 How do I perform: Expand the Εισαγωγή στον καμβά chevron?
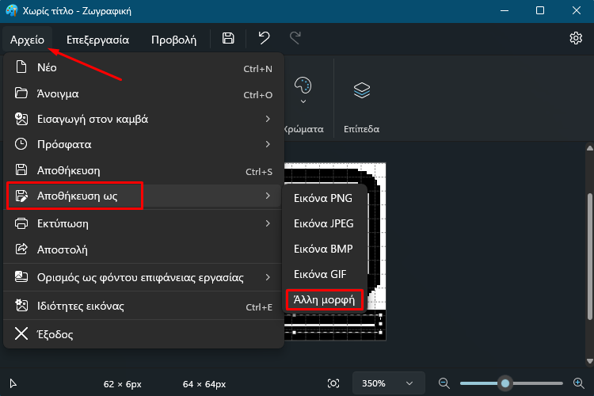268,119
